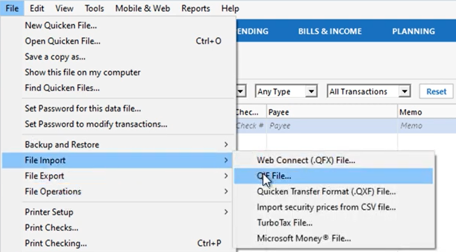Open the Tools menu

pos(94,8)
